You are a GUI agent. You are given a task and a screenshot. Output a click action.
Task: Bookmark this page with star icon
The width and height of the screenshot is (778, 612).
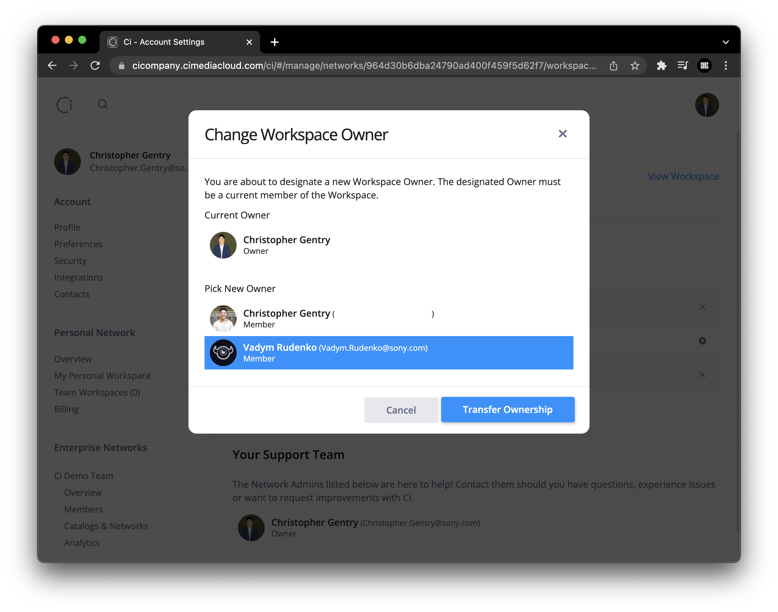coord(634,65)
